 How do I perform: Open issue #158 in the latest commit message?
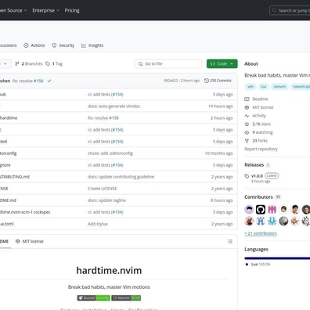38,81
